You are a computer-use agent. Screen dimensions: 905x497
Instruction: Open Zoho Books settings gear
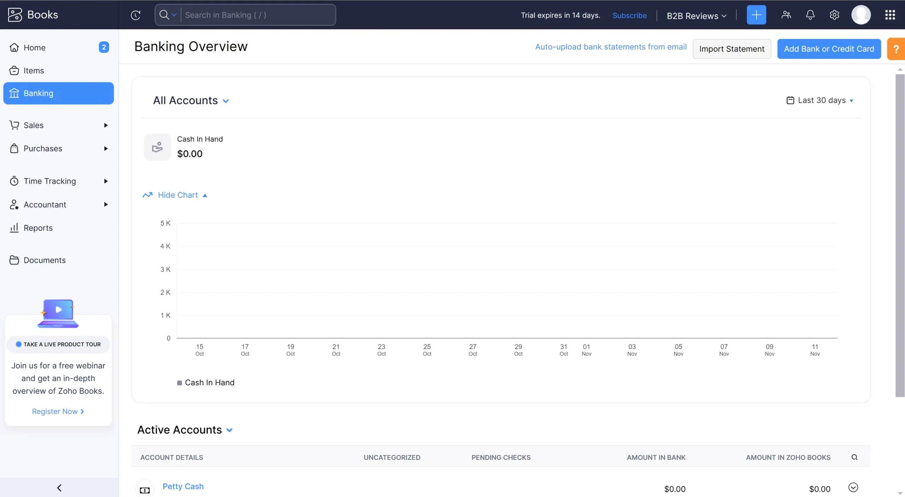(x=834, y=15)
